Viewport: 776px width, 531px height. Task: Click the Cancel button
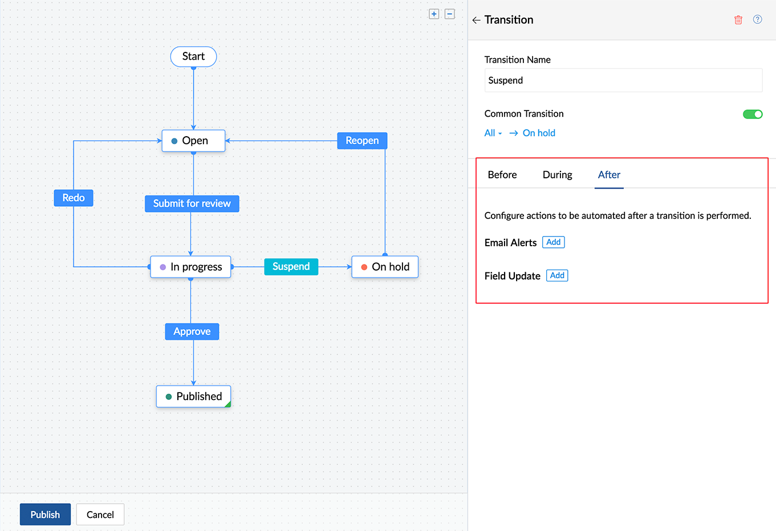[x=100, y=514]
